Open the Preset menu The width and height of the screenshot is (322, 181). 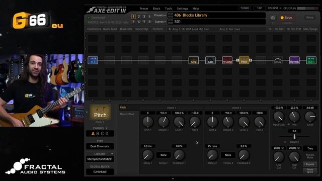(x=144, y=9)
